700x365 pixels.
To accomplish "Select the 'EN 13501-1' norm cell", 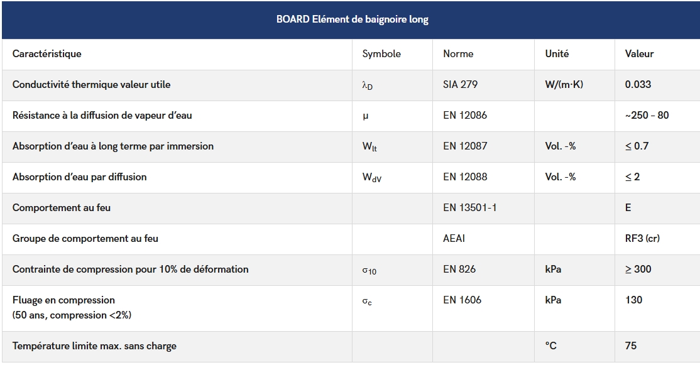I will pos(469,207).
